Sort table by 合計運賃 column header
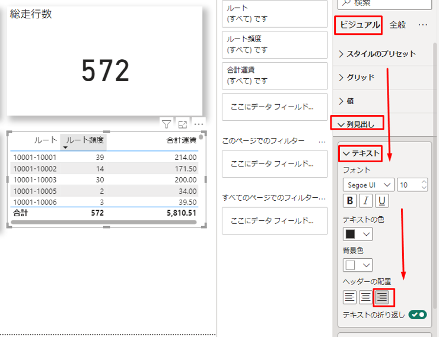The width and height of the screenshot is (439, 337). tap(182, 140)
